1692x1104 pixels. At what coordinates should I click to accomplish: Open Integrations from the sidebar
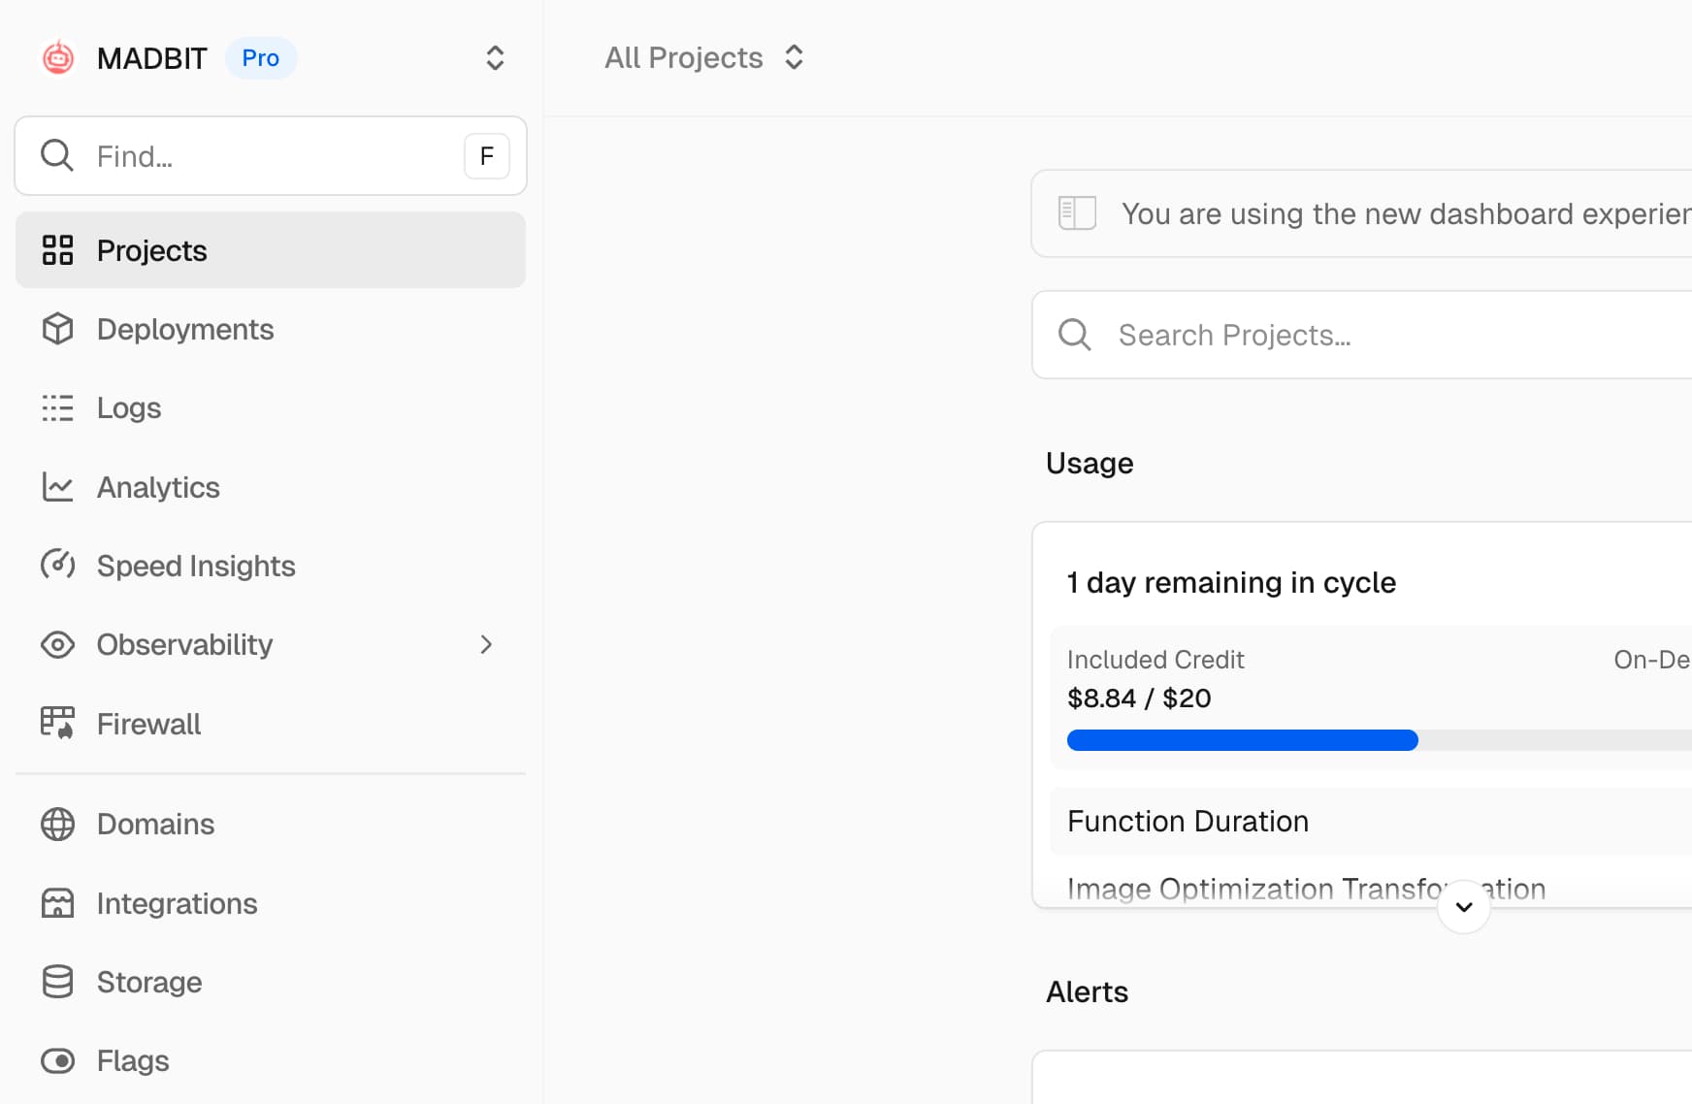click(x=177, y=903)
